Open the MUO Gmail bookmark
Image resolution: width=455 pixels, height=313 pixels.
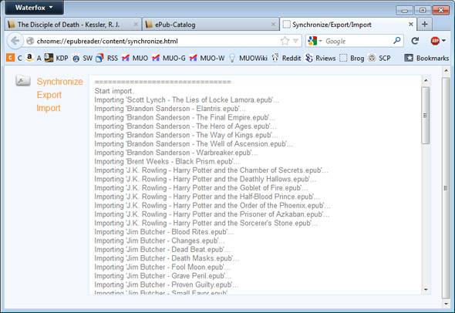[135, 58]
